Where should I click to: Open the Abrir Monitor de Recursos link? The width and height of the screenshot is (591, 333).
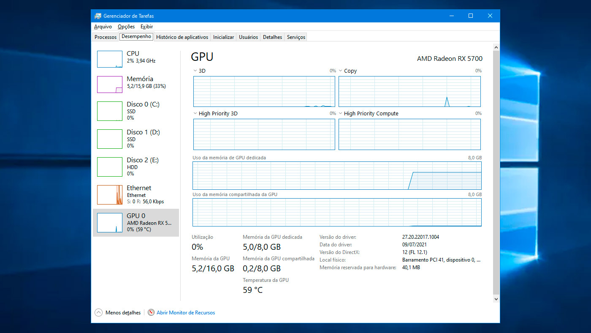[x=186, y=313]
